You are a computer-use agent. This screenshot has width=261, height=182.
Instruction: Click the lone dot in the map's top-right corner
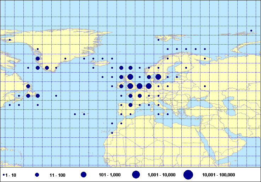point(251,31)
